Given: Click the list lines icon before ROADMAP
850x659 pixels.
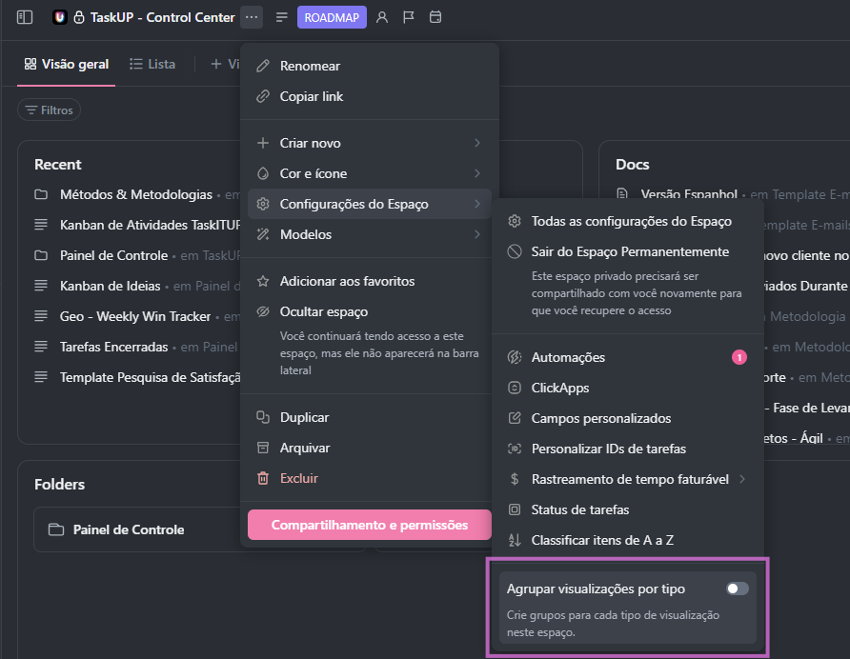Looking at the screenshot, I should click(282, 17).
